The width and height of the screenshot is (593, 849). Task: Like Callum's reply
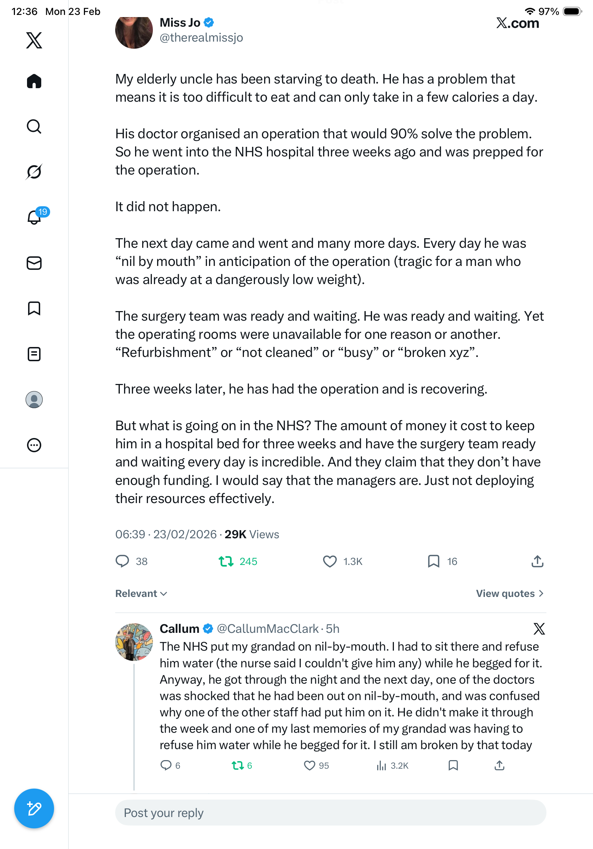pyautogui.click(x=309, y=765)
